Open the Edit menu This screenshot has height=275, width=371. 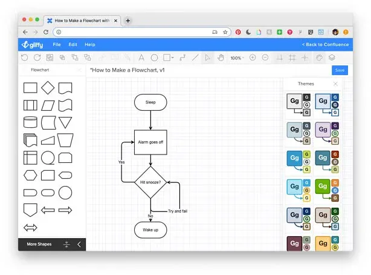(73, 44)
